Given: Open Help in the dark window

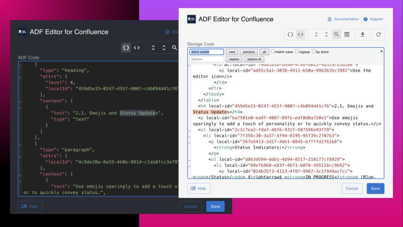Looking at the screenshot, I should 30,206.
